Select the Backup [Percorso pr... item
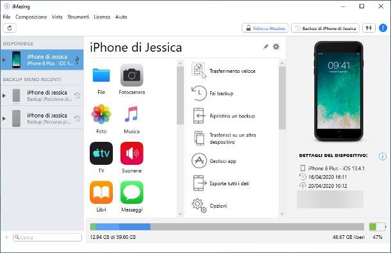This screenshot has height=253, width=391. click(42, 119)
